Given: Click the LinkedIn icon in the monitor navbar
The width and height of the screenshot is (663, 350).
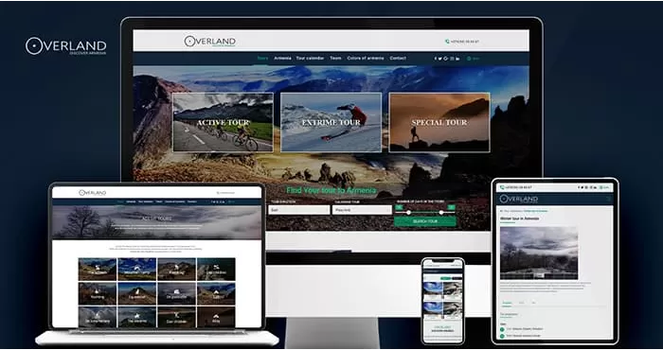Looking at the screenshot, I should 457,59.
